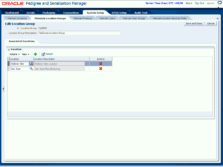Click the San Jose Manufacturing description field
The image size is (223, 167).
(x=59, y=69)
